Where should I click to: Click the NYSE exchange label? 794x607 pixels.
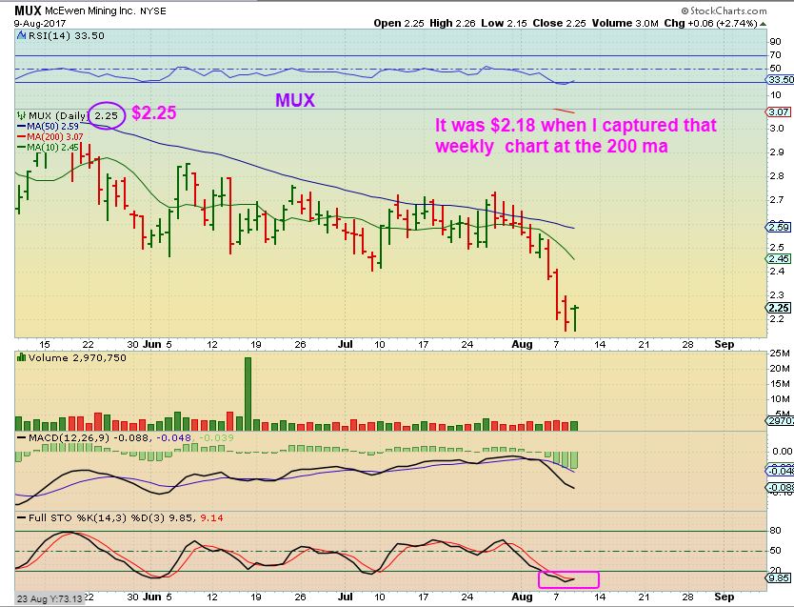coord(153,11)
